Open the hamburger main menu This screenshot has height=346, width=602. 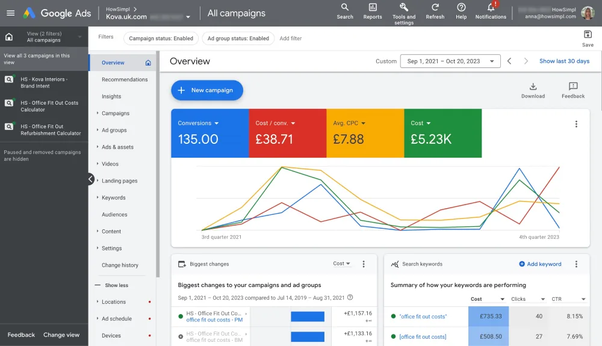click(10, 13)
